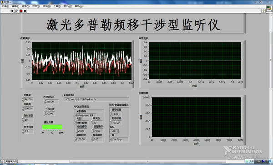Screen dimensions: 273x165
Task: Click the file save path field
Action: 96,99
